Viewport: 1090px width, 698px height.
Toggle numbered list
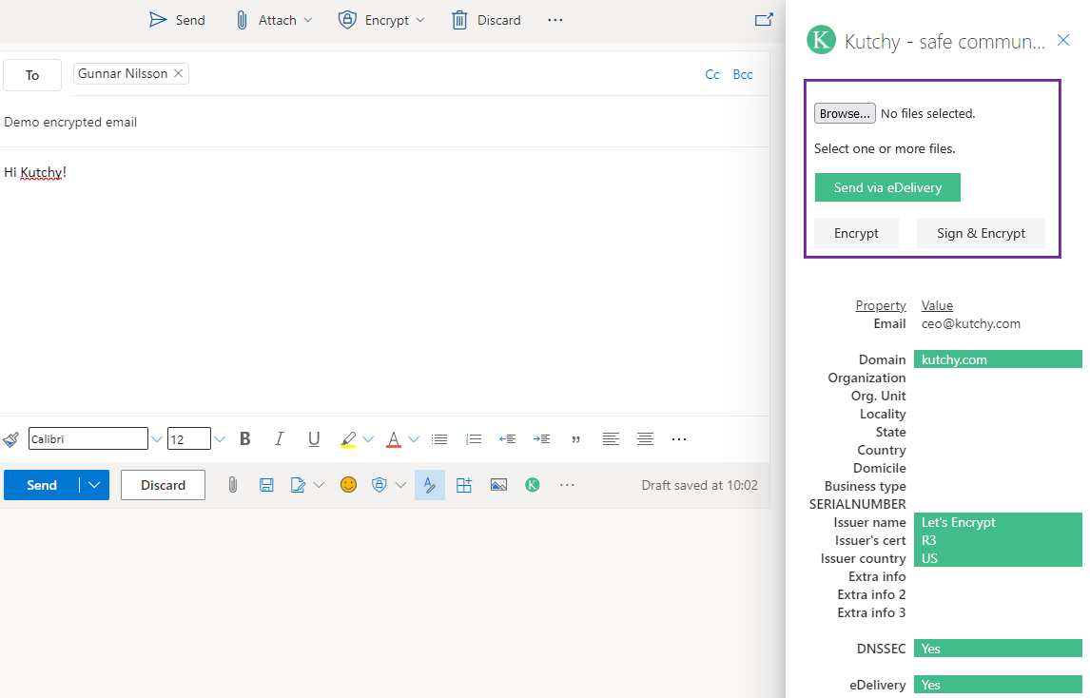(x=474, y=438)
